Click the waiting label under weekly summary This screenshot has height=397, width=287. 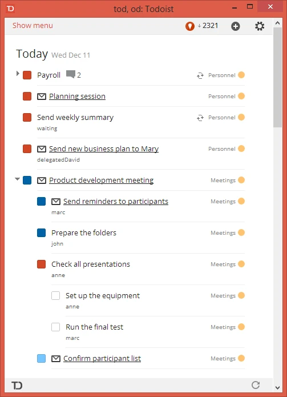point(47,129)
